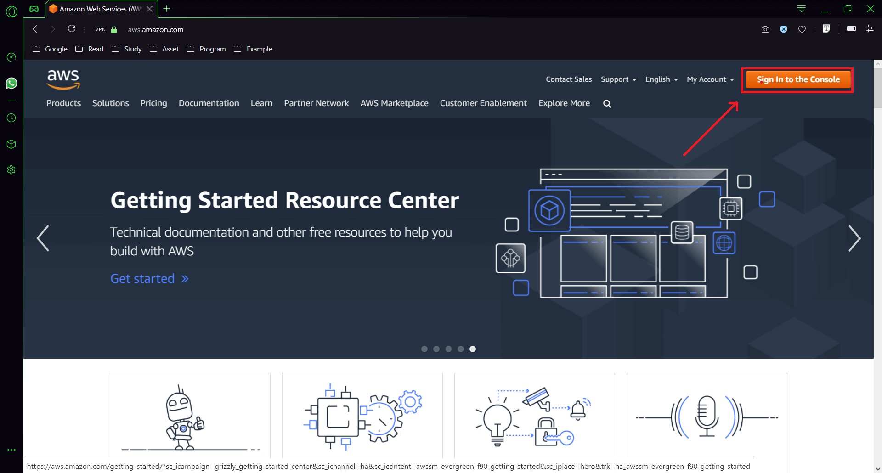Click Getting Started Resource Center heading
The width and height of the screenshot is (882, 473).
pos(285,200)
